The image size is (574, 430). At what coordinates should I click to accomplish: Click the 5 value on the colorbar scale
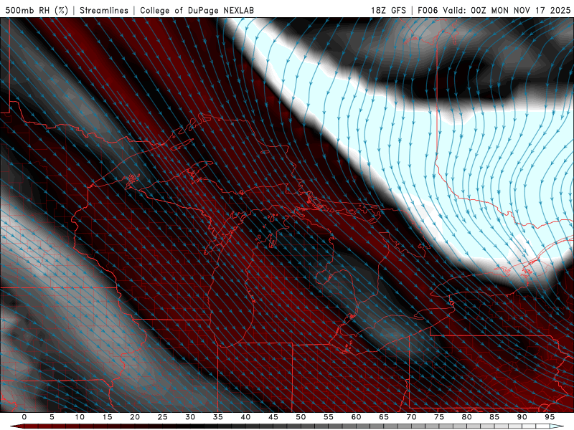click(x=52, y=417)
